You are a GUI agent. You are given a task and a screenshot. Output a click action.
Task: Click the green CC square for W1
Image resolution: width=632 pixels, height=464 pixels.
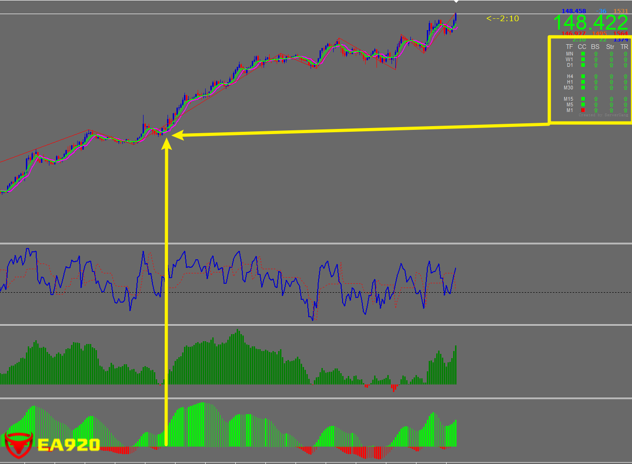click(x=583, y=59)
